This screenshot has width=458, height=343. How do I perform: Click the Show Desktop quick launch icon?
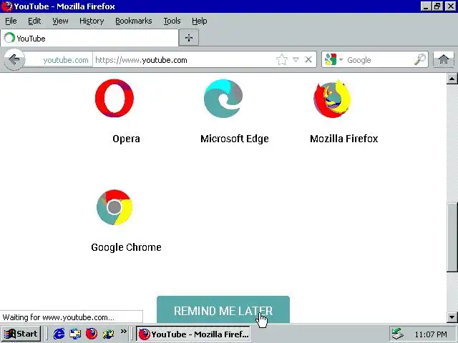(x=75, y=334)
